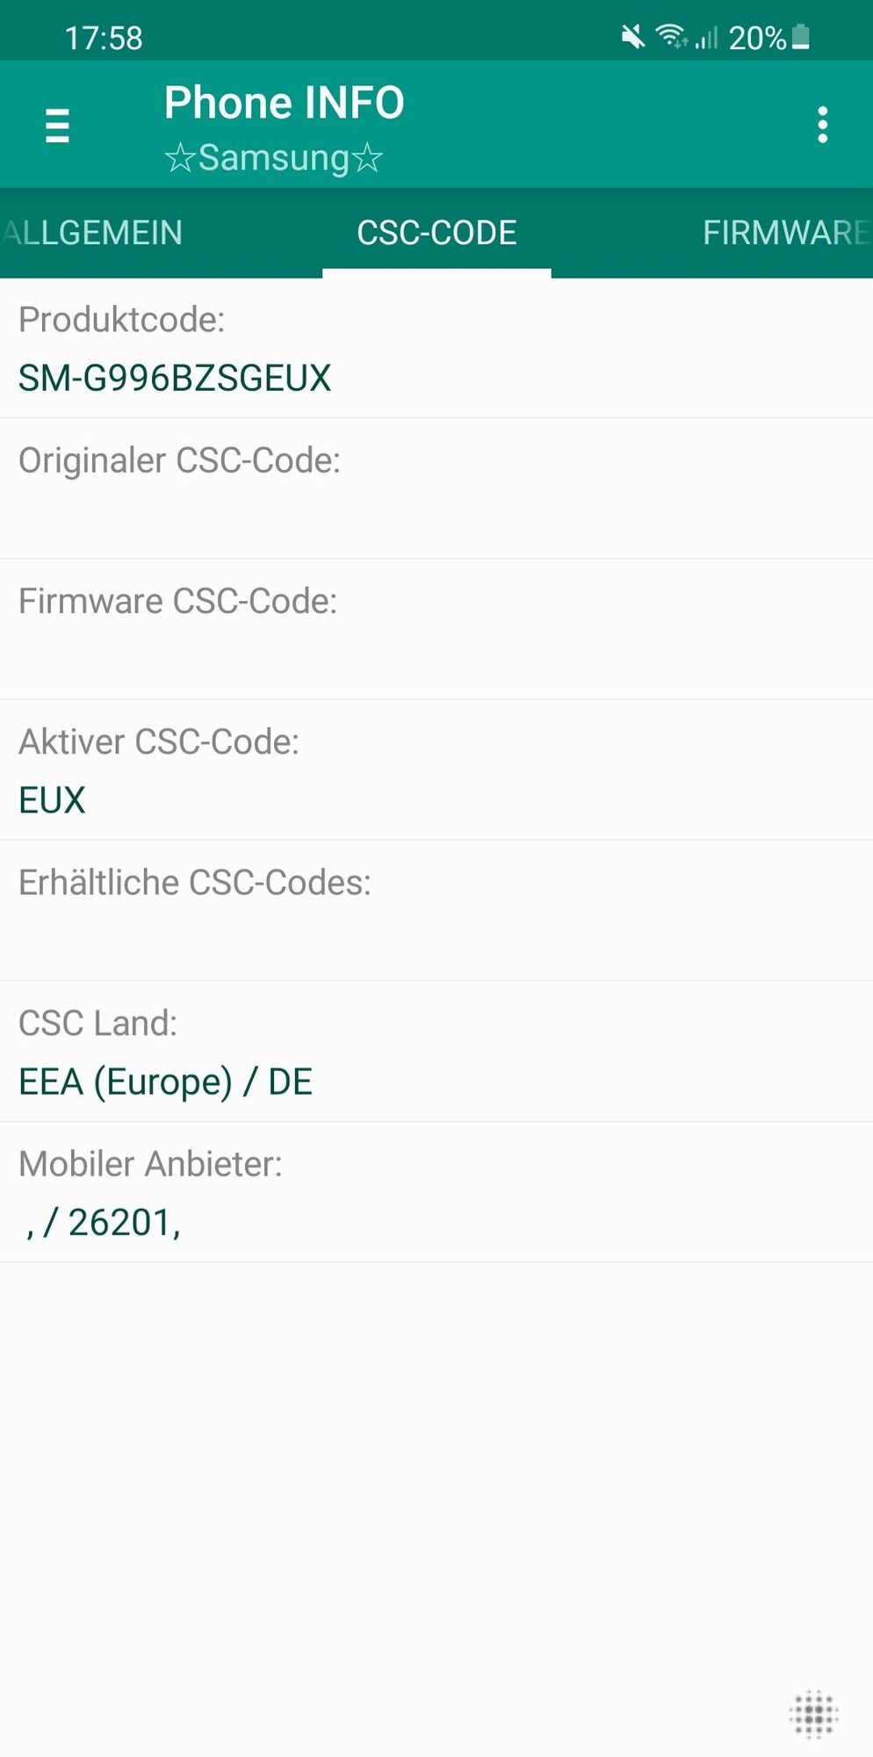This screenshot has width=873, height=1757.
Task: Switch to the FIRMWARE tab
Action: (784, 233)
